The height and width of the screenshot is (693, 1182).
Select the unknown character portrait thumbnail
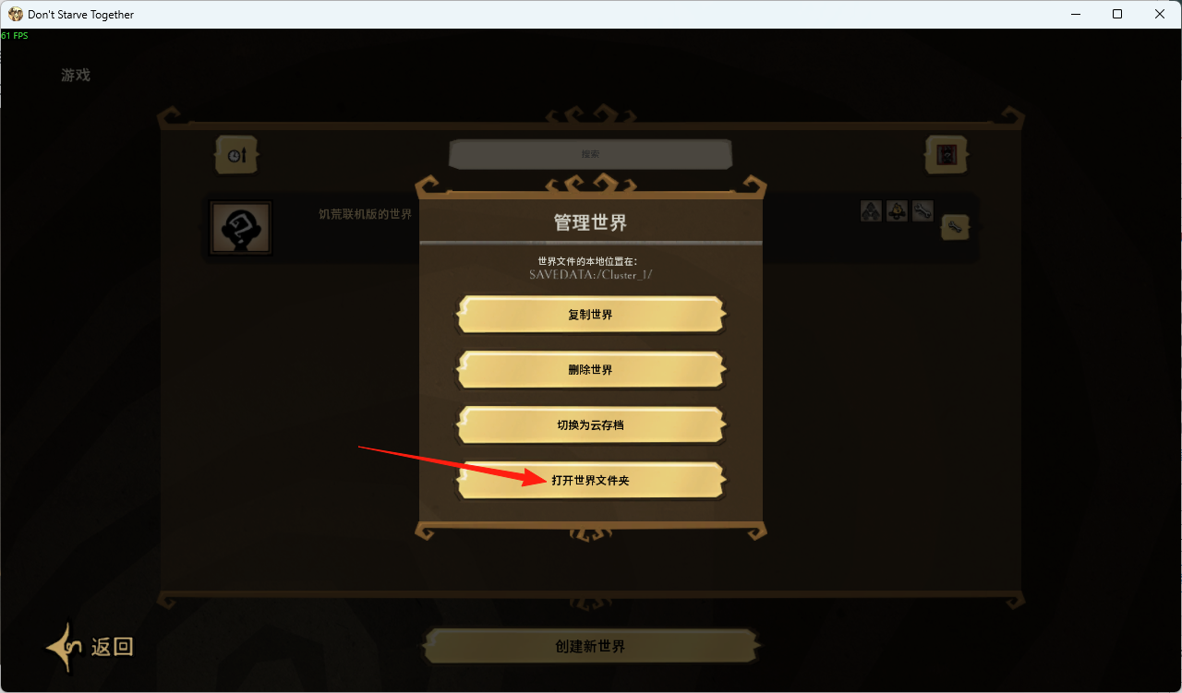[241, 228]
